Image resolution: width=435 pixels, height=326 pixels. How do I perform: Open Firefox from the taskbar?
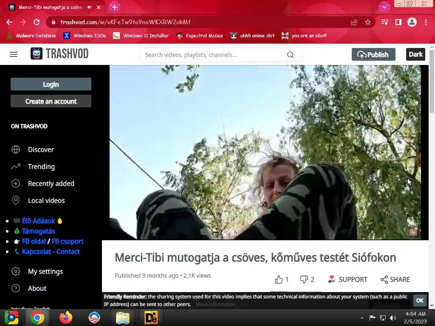[66, 318]
